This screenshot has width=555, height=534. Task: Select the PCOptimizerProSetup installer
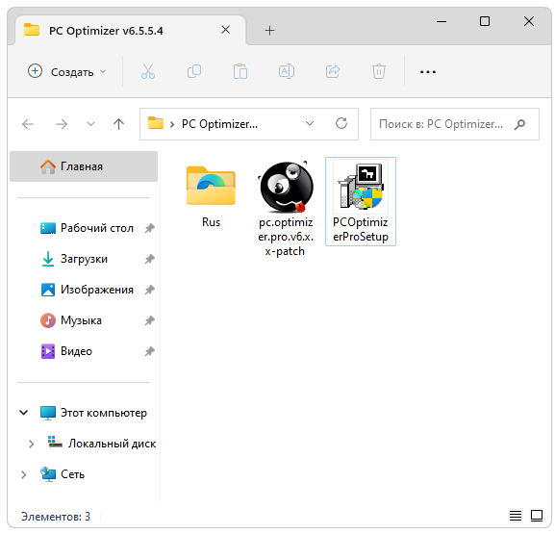361,201
